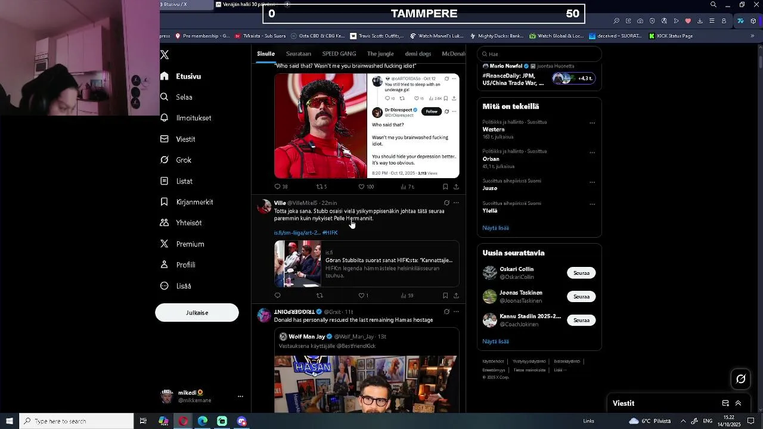Open Yhteisöt communities

pos(181,223)
